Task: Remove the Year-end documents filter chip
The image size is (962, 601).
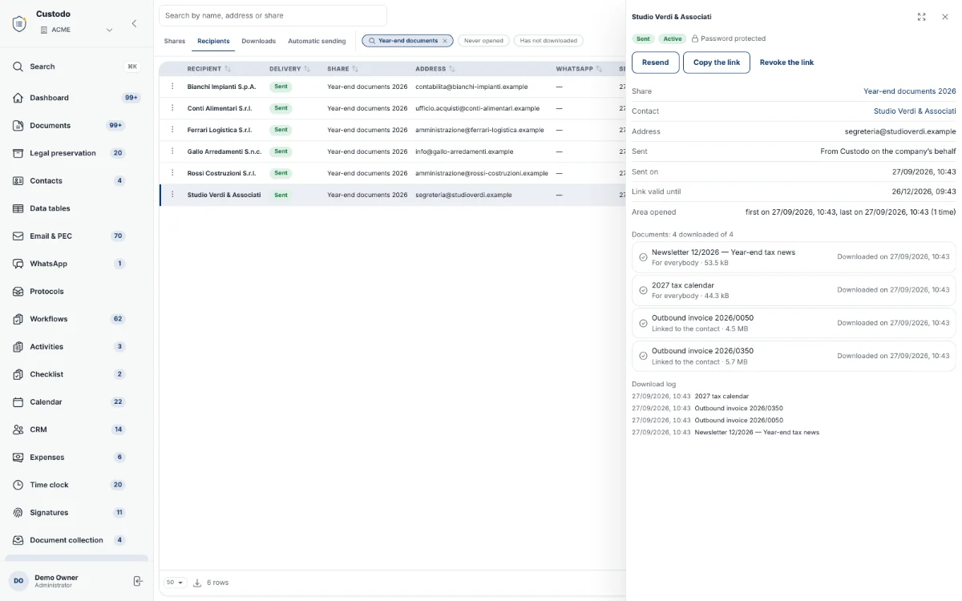Action: (445, 41)
